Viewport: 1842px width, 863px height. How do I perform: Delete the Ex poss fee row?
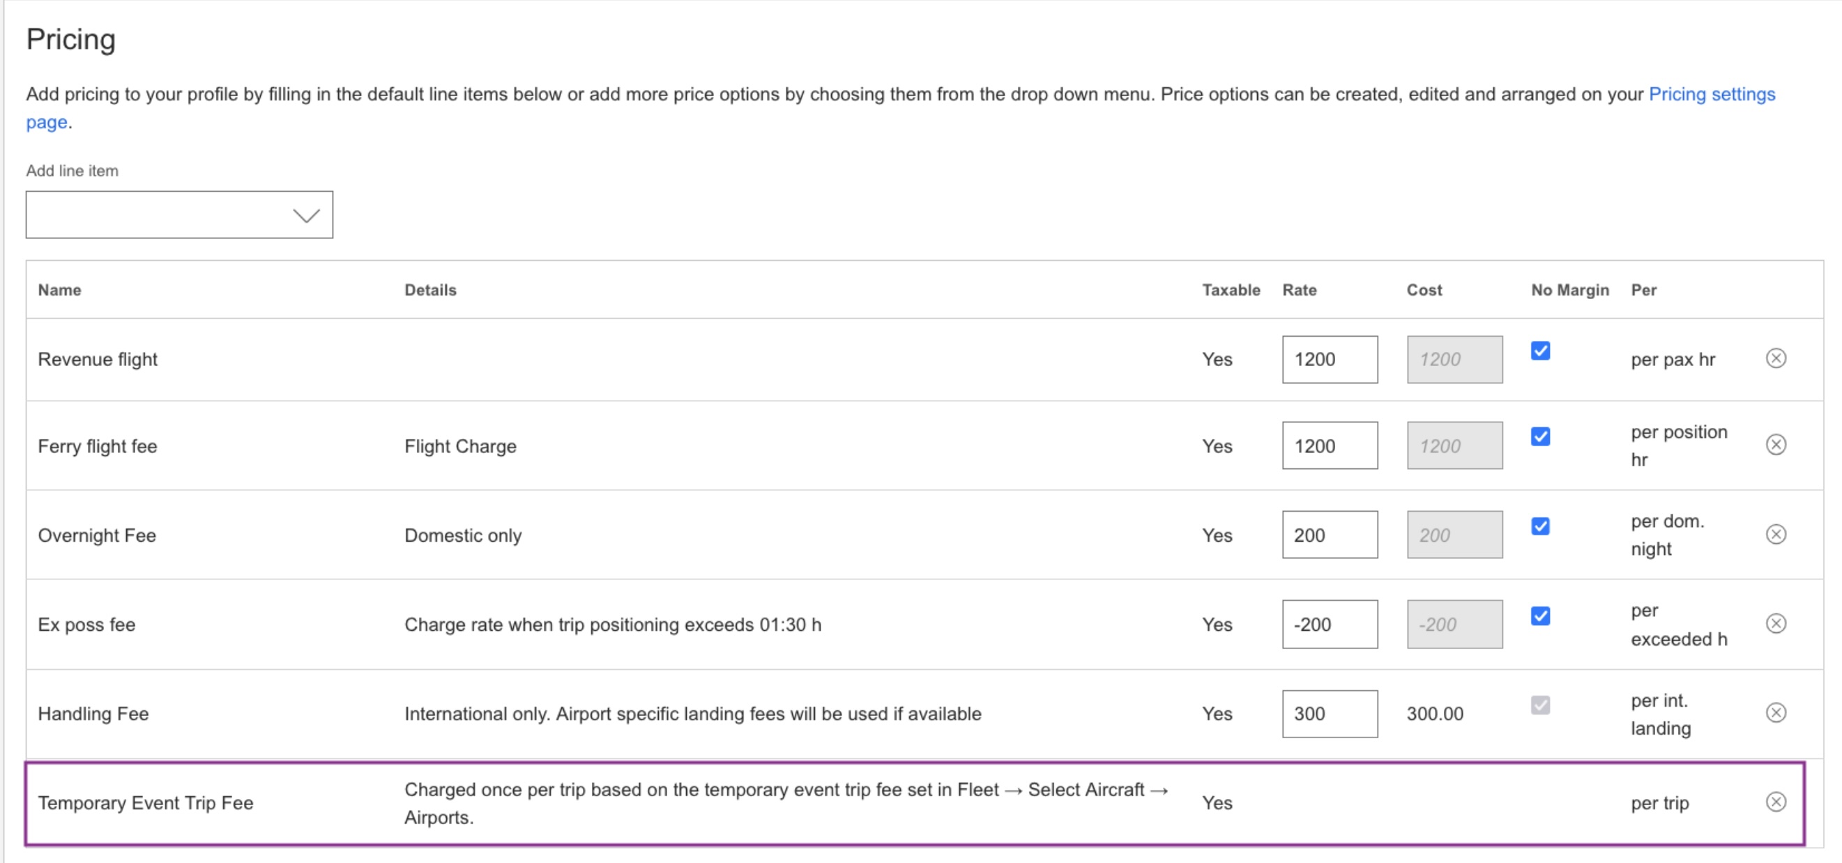pyautogui.click(x=1776, y=623)
